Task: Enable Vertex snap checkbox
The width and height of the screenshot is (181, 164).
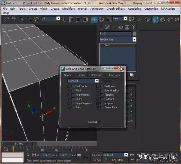Action: pos(73,99)
